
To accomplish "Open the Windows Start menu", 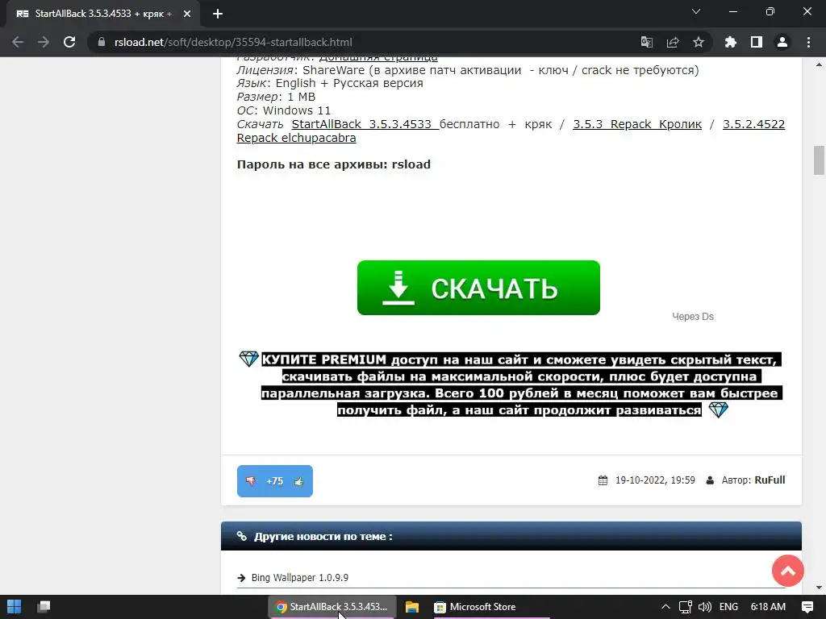I will [x=15, y=607].
